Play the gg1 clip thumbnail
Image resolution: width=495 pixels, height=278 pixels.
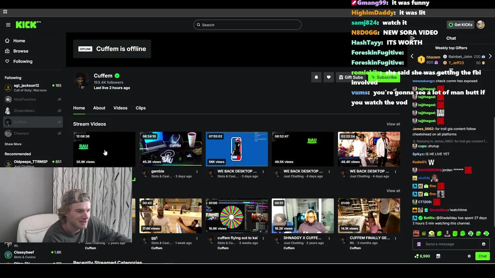(171, 216)
